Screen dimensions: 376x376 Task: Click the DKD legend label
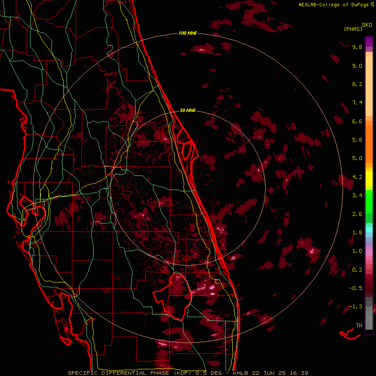pos(367,25)
